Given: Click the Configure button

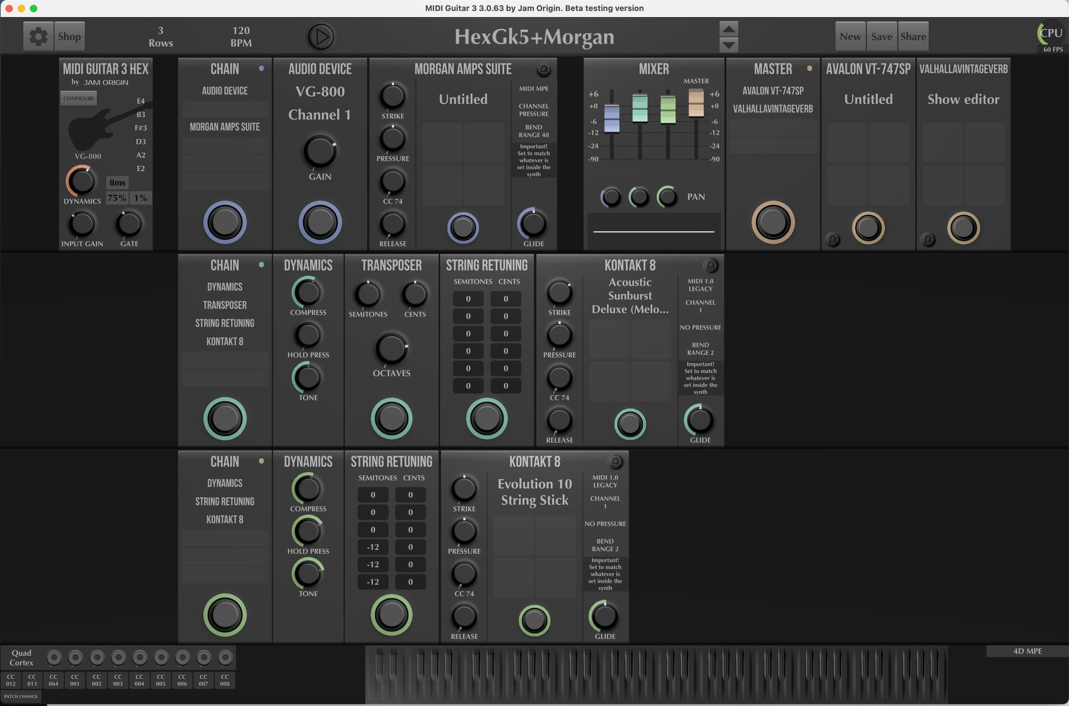Looking at the screenshot, I should pyautogui.click(x=79, y=99).
